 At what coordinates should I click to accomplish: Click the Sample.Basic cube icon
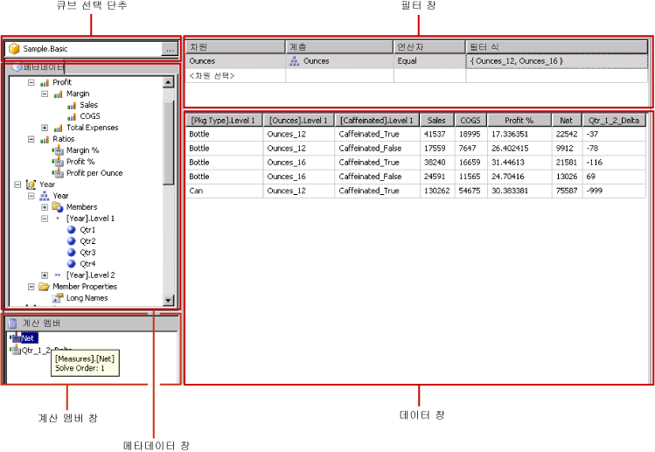tap(14, 49)
